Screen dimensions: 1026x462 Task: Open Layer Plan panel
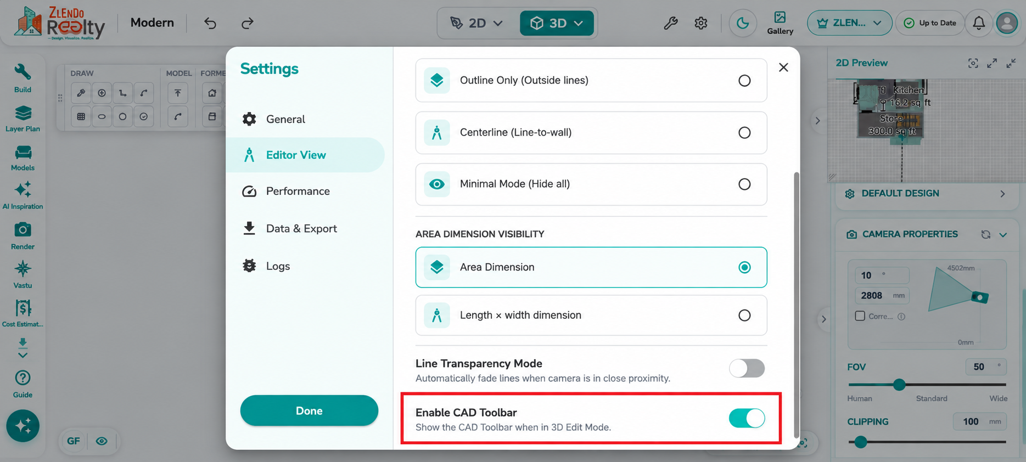23,119
